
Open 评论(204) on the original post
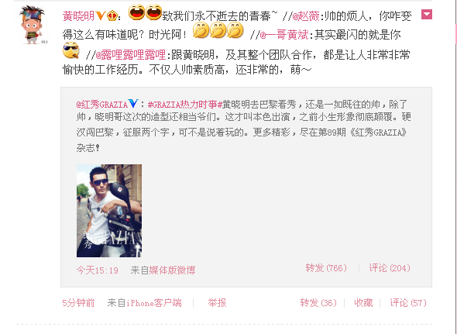(390, 268)
